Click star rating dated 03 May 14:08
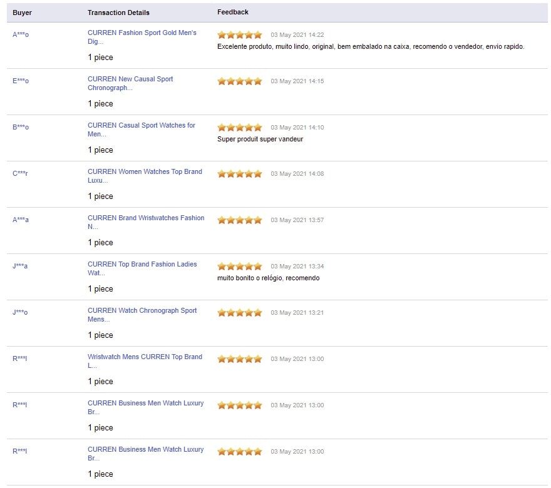 [x=240, y=174]
